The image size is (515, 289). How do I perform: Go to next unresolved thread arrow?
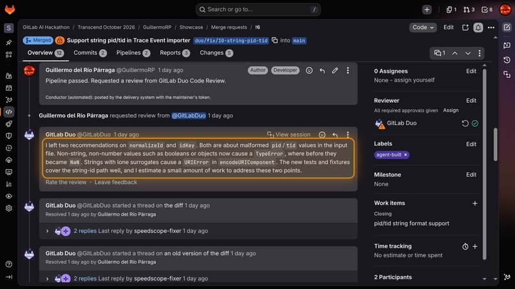point(468,53)
